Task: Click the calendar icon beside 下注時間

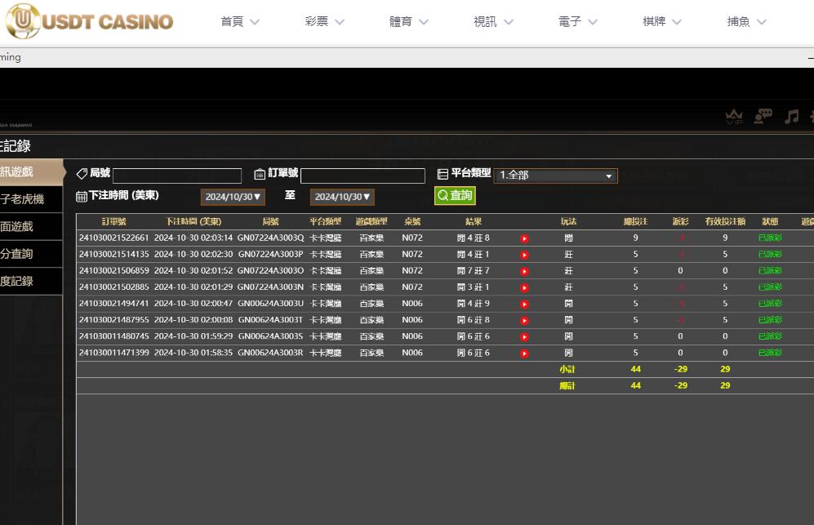Action: tap(81, 197)
